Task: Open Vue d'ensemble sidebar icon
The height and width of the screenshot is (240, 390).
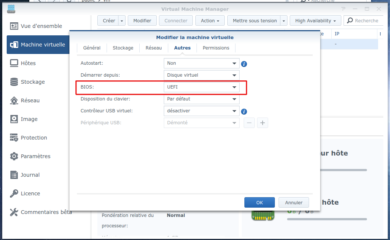Action: [14, 26]
